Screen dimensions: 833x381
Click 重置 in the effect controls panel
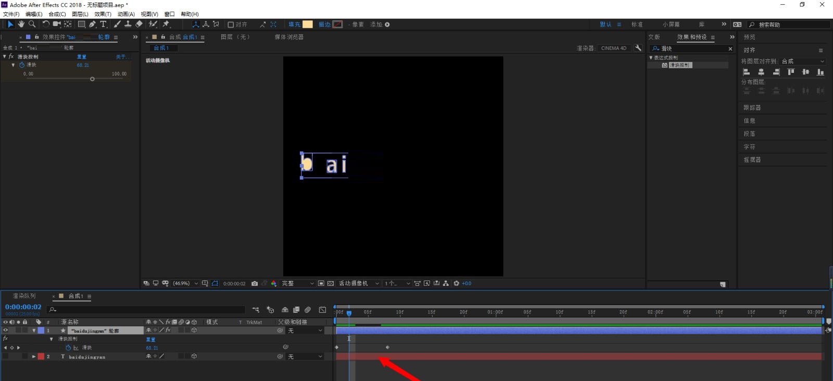point(82,57)
